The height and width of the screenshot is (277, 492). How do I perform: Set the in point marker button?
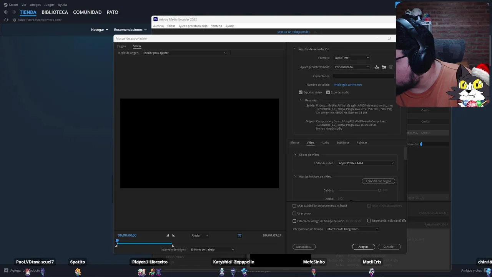[168, 235]
